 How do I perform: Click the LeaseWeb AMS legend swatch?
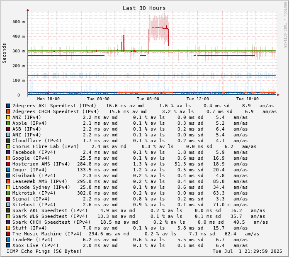(x=8, y=181)
